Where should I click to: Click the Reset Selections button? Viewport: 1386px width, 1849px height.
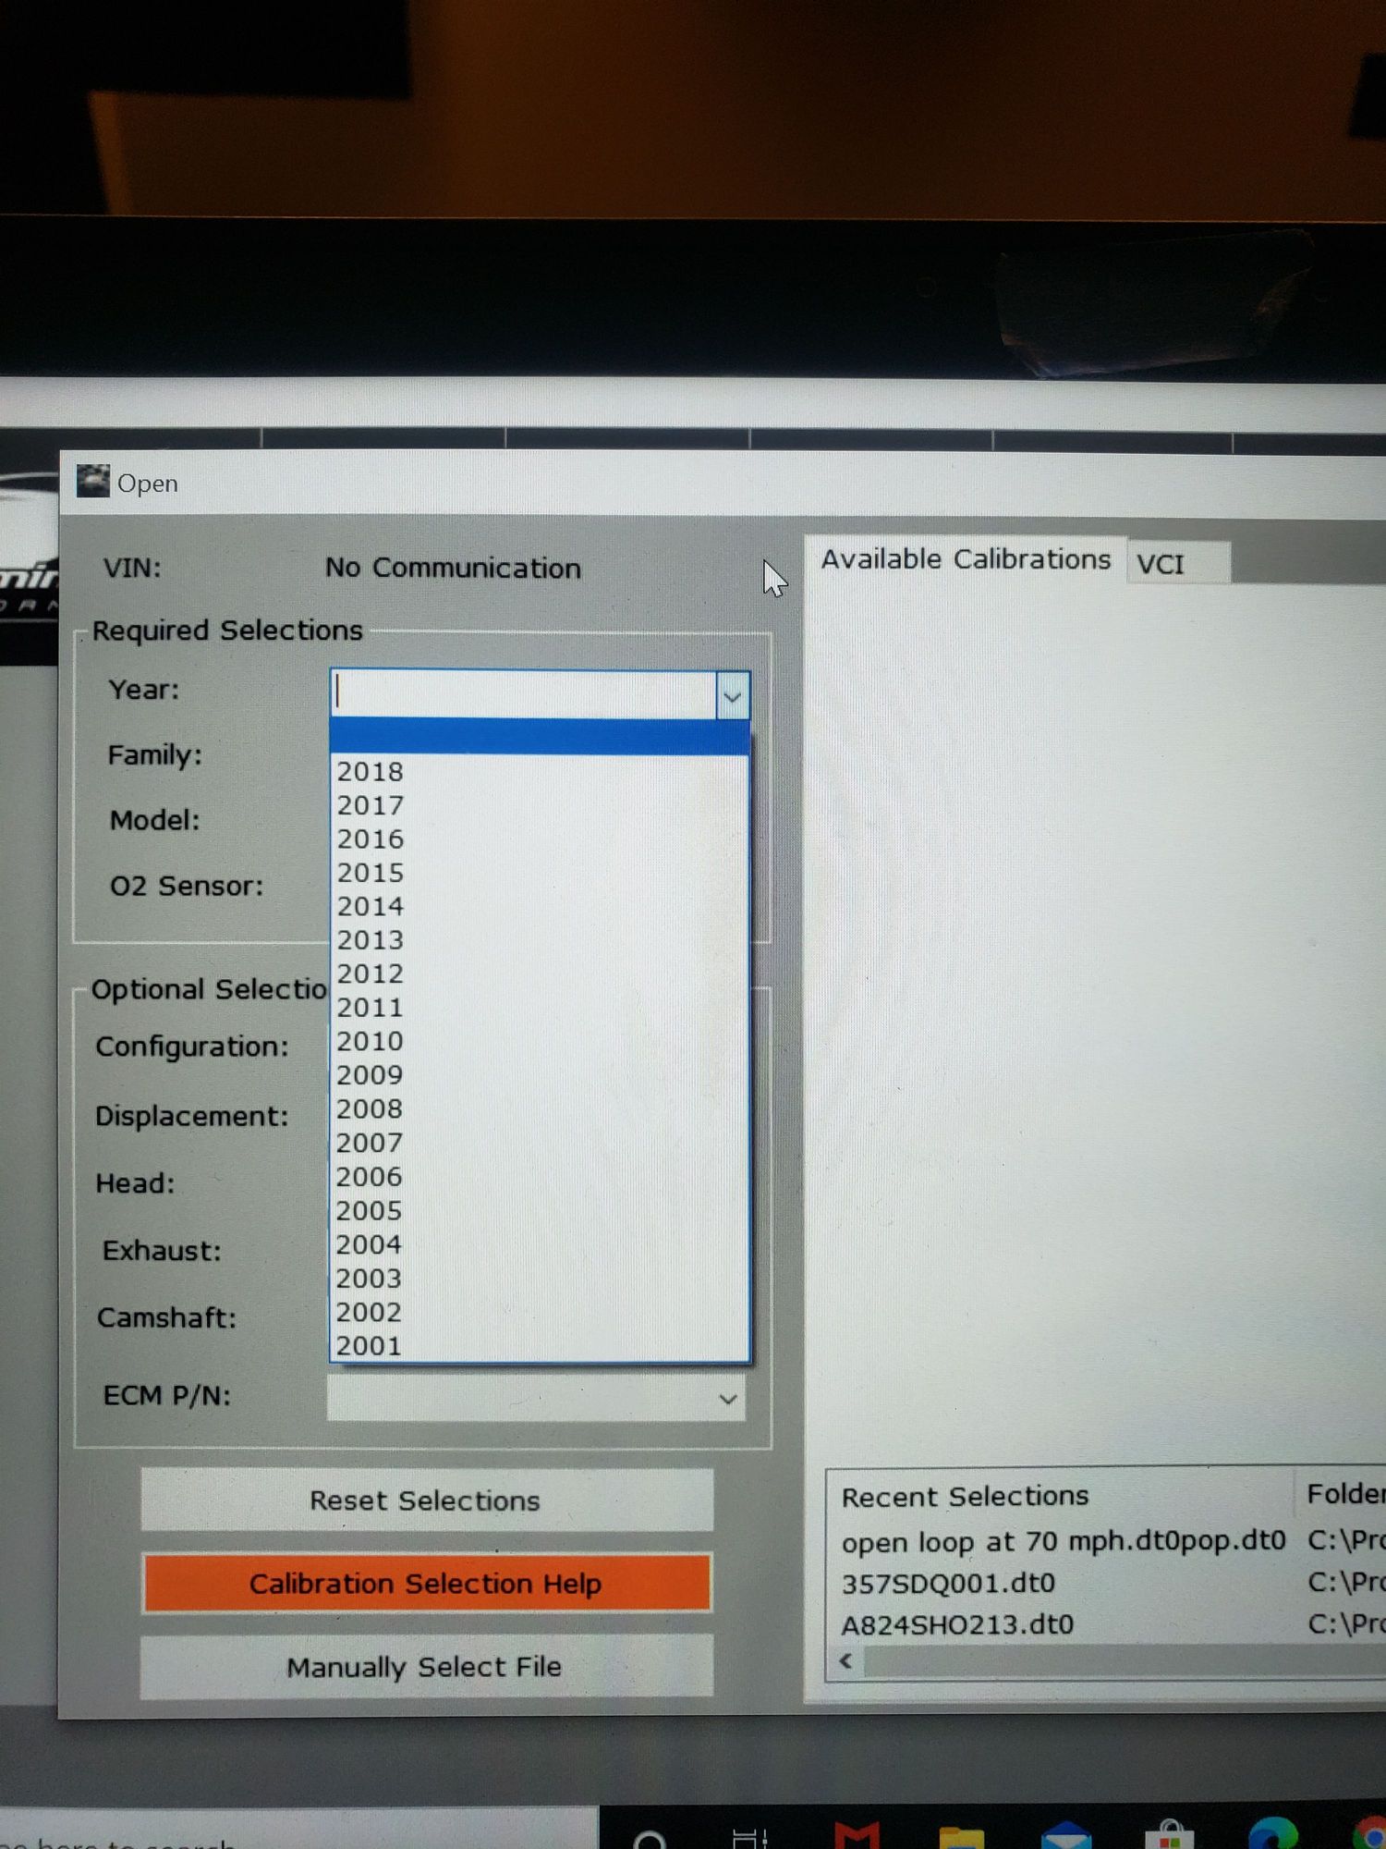(425, 1500)
